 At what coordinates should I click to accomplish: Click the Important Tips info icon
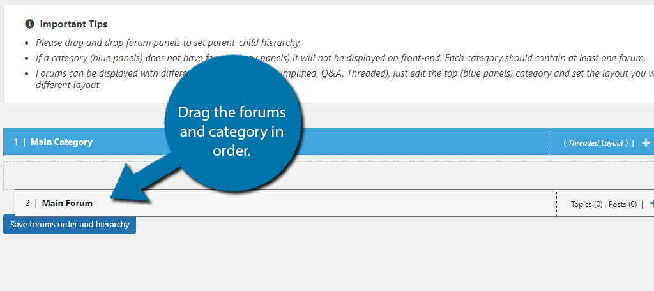(x=29, y=24)
